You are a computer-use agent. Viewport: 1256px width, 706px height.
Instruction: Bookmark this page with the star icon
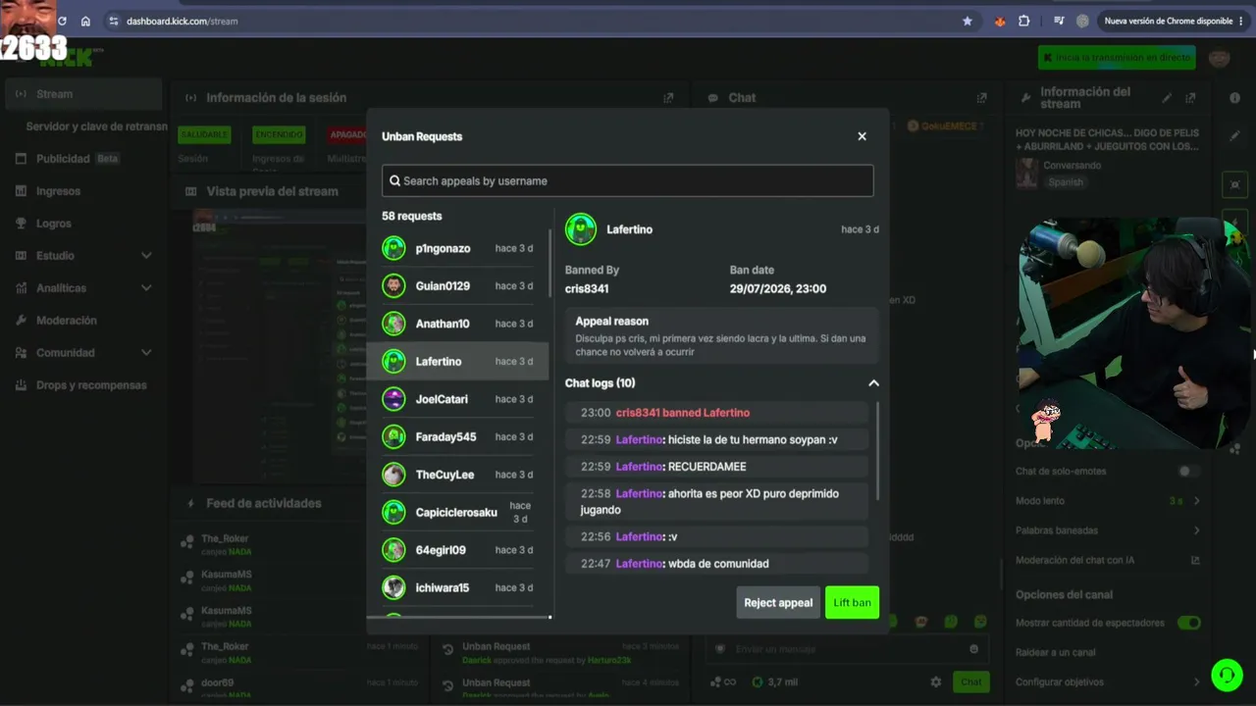click(x=968, y=21)
